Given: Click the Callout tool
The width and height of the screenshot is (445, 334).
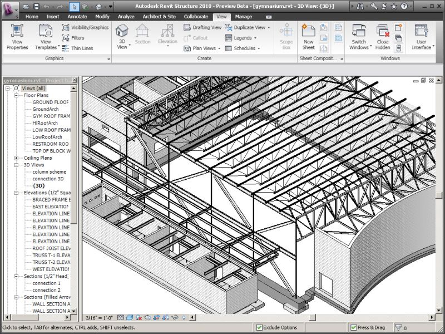Looking at the screenshot, I should tap(196, 38).
